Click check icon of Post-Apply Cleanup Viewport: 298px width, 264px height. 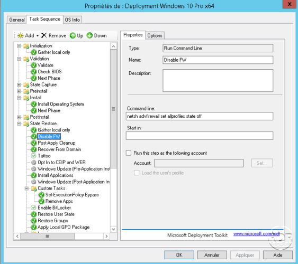tap(34, 143)
